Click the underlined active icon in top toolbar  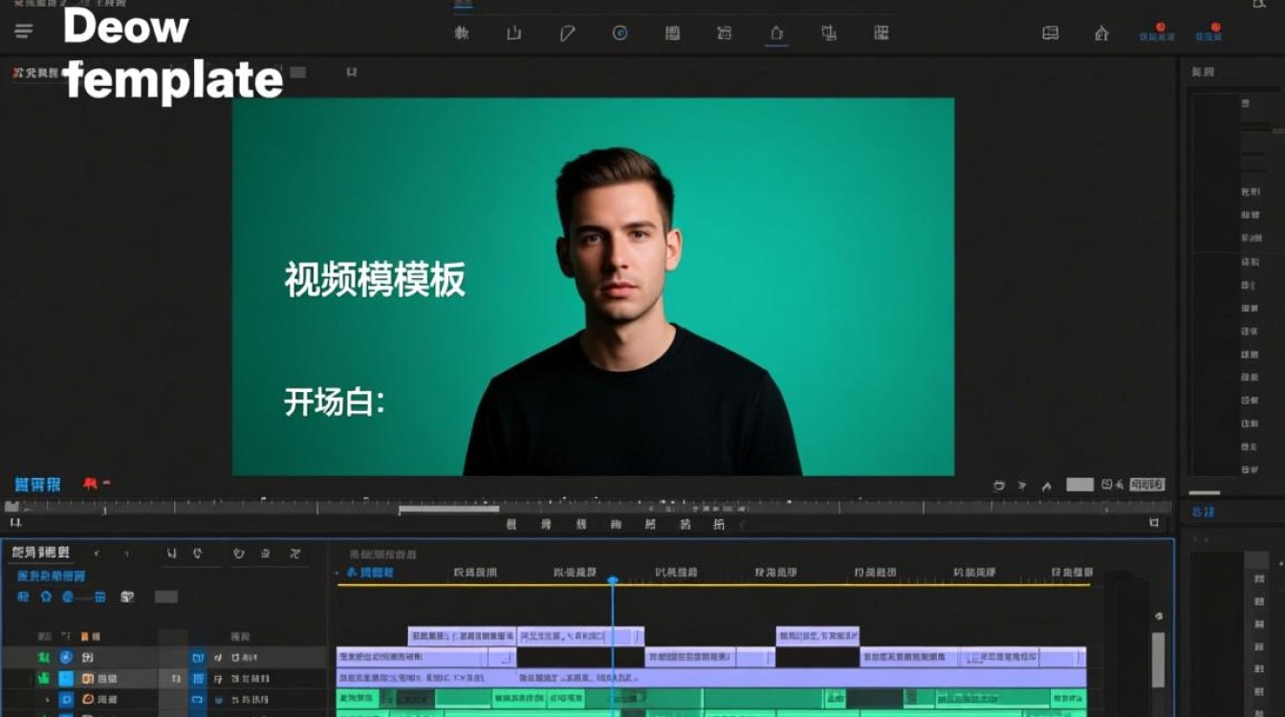[776, 33]
